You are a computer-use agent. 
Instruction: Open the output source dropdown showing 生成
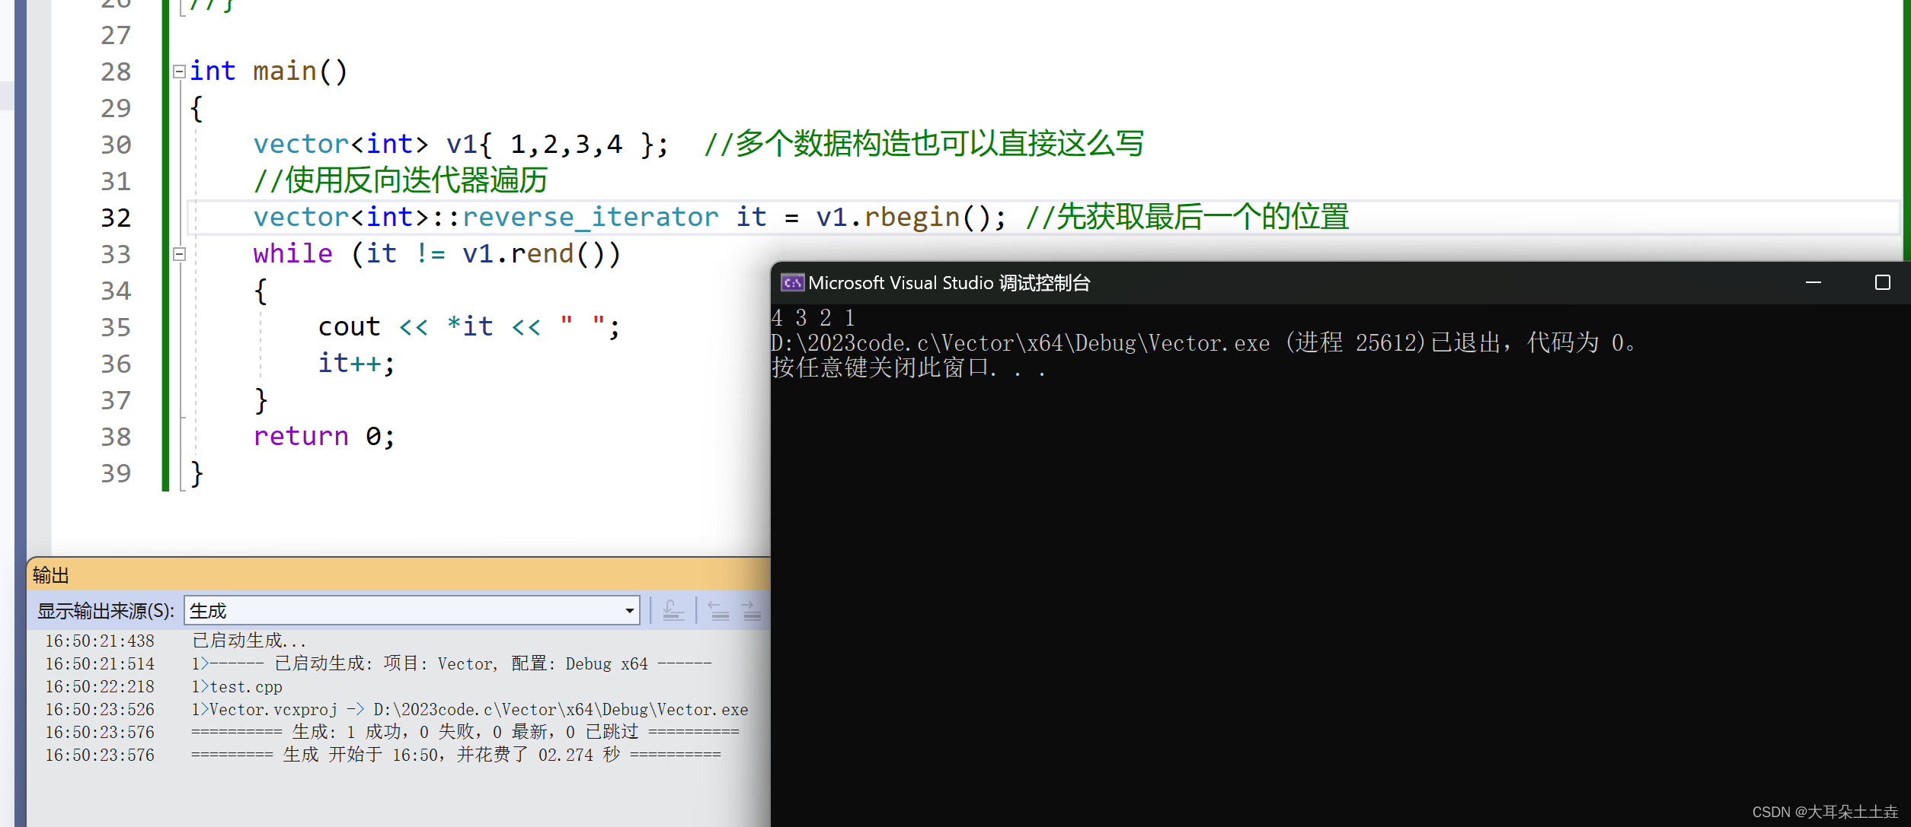[x=412, y=610]
